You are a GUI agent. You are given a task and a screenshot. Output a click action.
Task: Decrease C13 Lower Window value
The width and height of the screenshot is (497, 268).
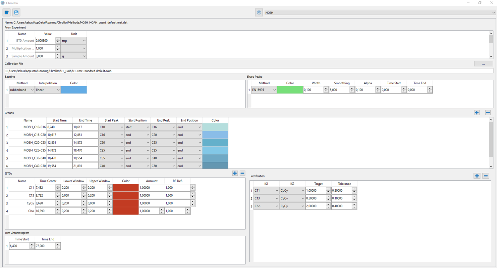pos(83,197)
